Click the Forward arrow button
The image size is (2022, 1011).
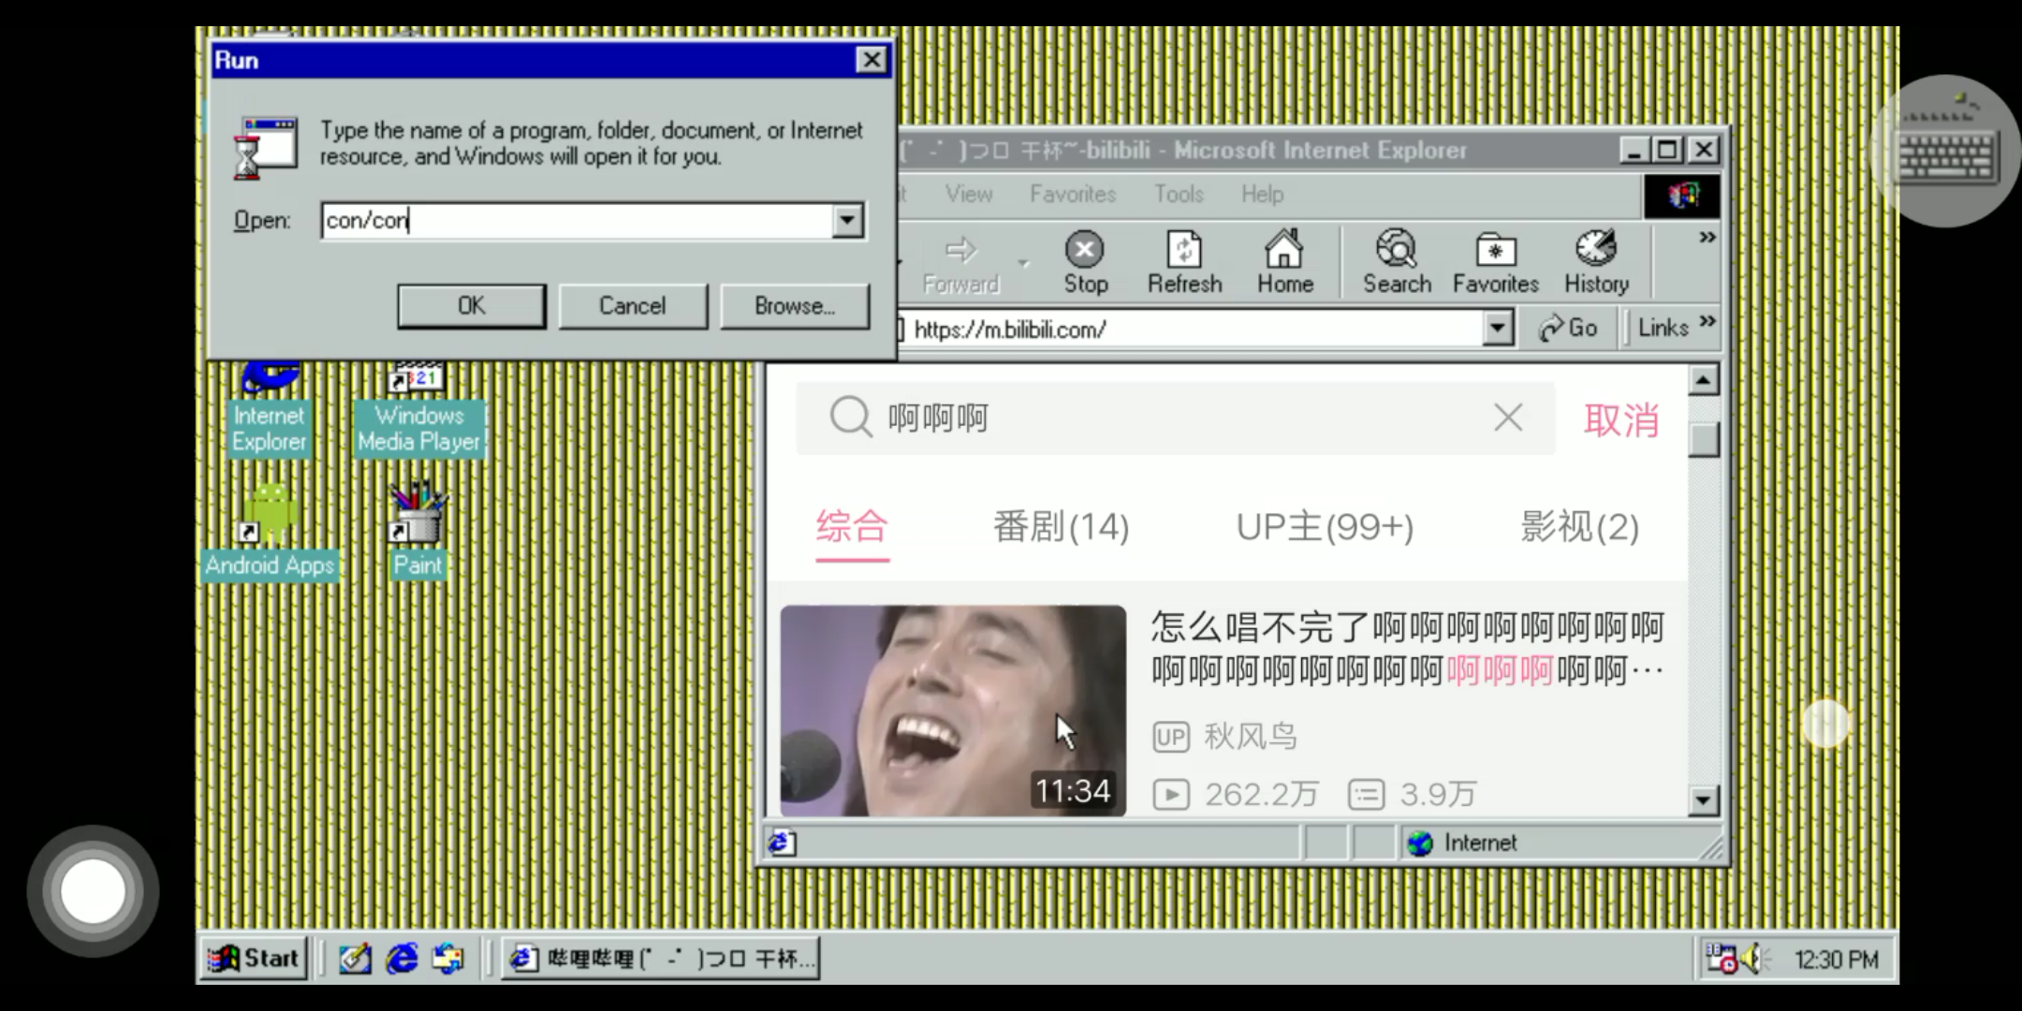click(961, 262)
